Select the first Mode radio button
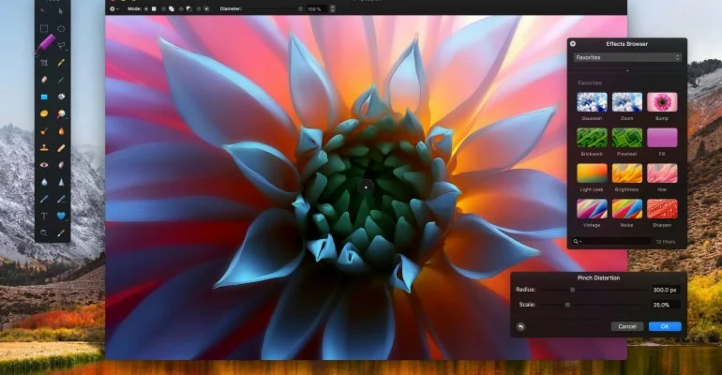This screenshot has width=722, height=375. (147, 8)
